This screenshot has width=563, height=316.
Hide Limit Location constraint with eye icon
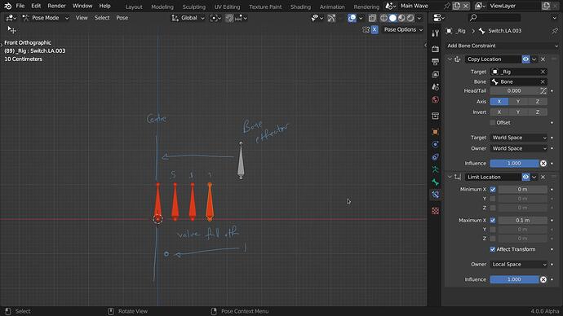tap(525, 177)
